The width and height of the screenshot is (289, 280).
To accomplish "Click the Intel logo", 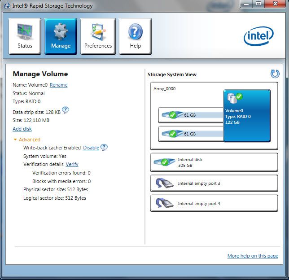I will point(258,36).
